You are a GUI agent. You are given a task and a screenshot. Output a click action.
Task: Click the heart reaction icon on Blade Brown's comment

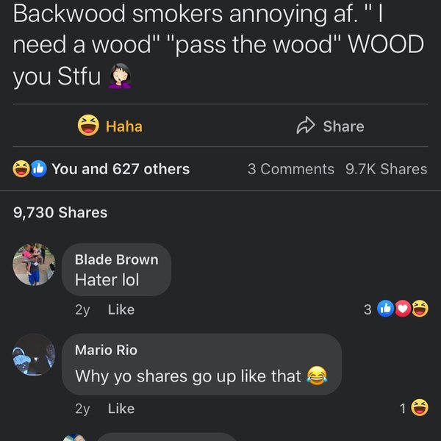click(403, 309)
